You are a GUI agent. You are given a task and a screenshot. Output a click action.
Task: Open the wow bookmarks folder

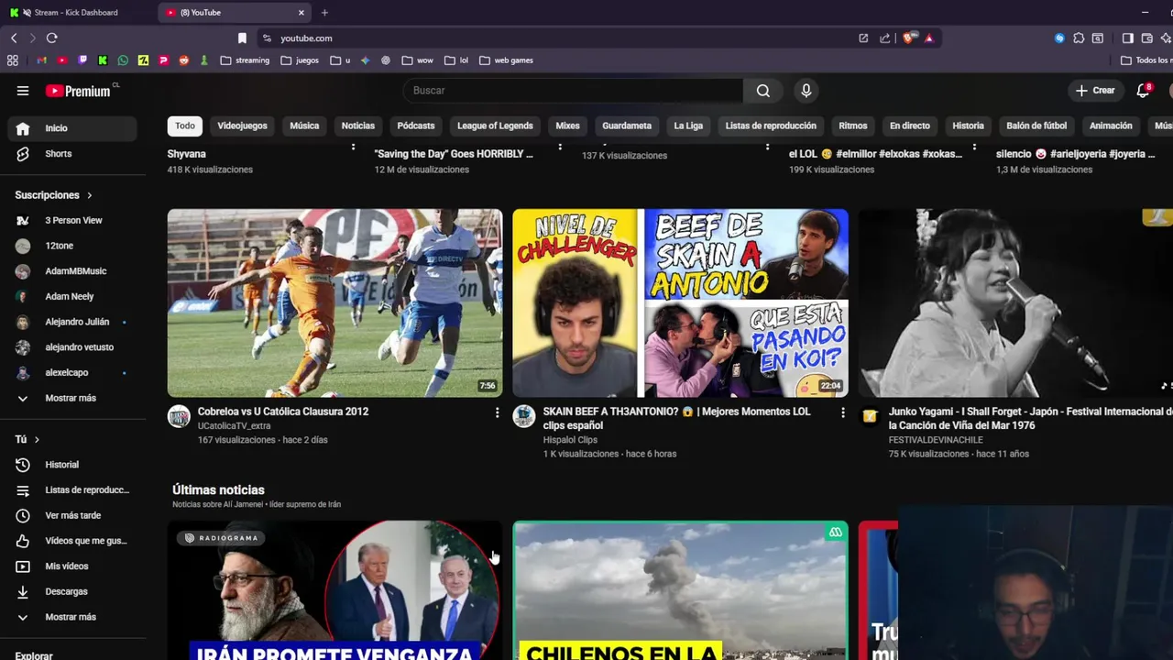[x=418, y=60]
